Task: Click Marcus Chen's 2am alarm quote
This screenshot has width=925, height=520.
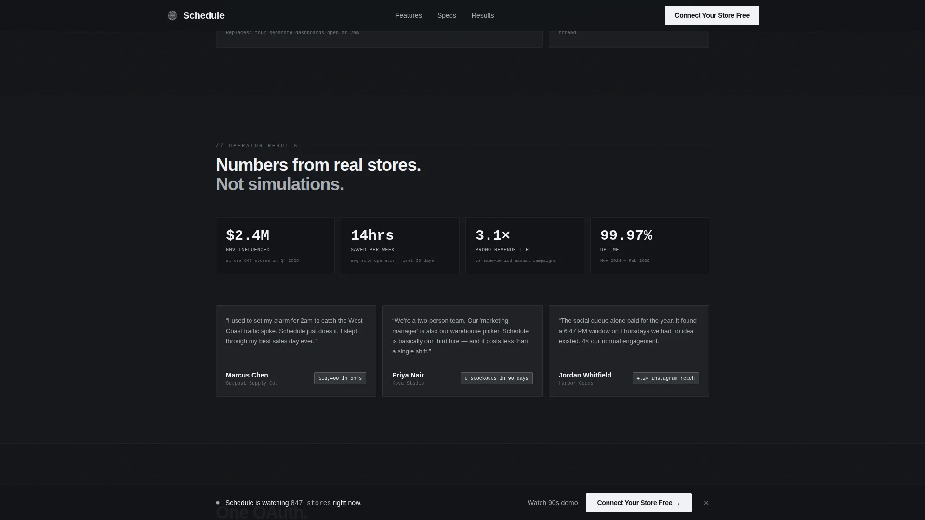Action: [294, 331]
